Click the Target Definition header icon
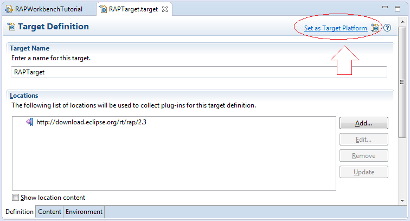The image size is (410, 221). (x=11, y=27)
